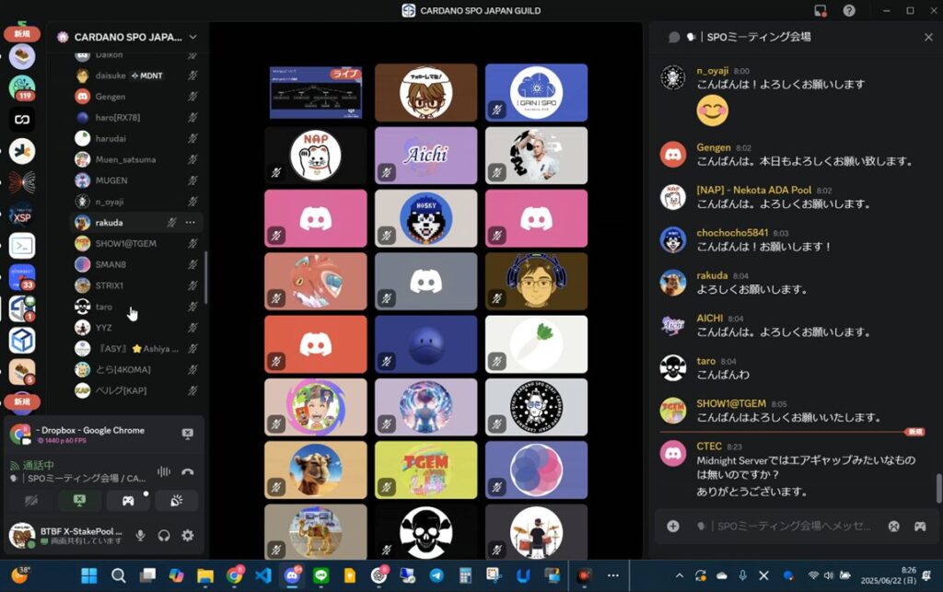Open user settings gear
Image resolution: width=943 pixels, height=592 pixels.
tap(188, 536)
